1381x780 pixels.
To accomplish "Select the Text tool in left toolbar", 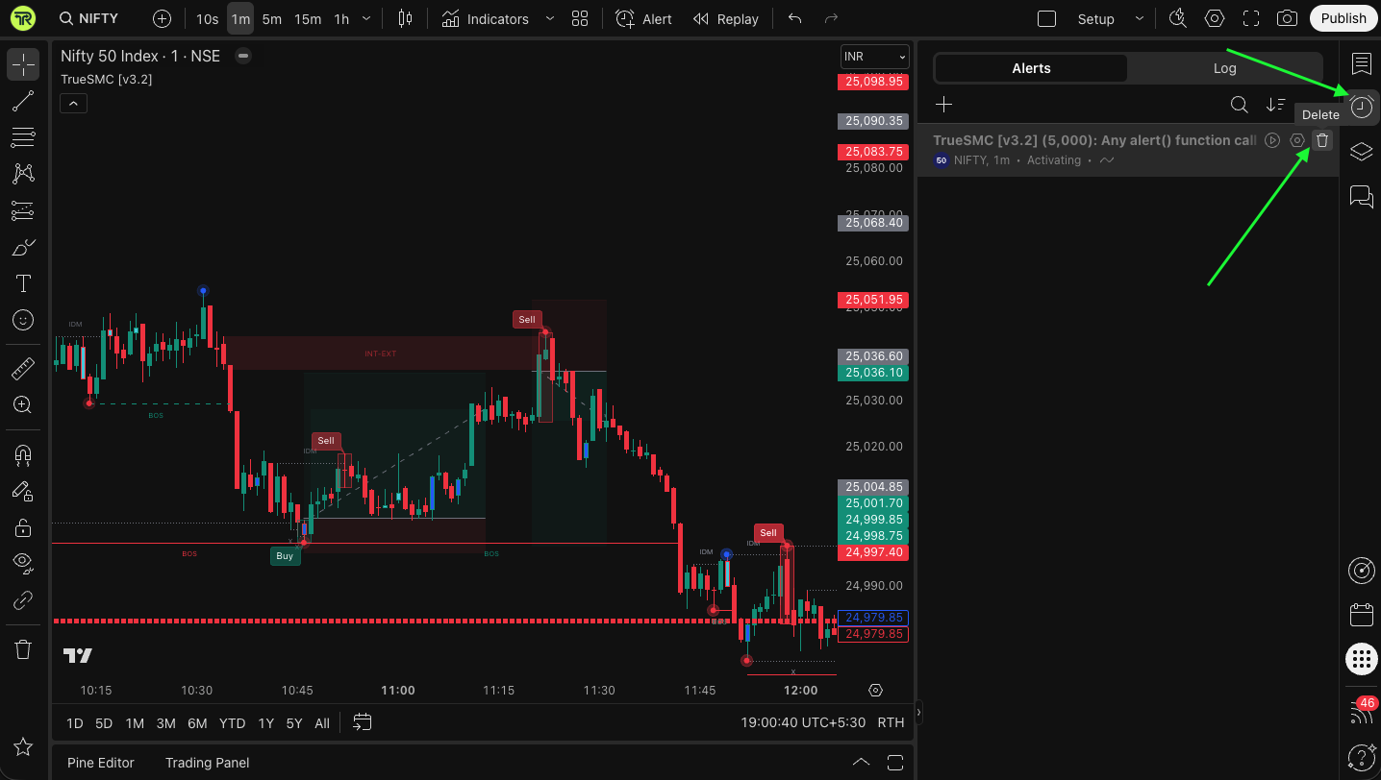I will pos(23,283).
